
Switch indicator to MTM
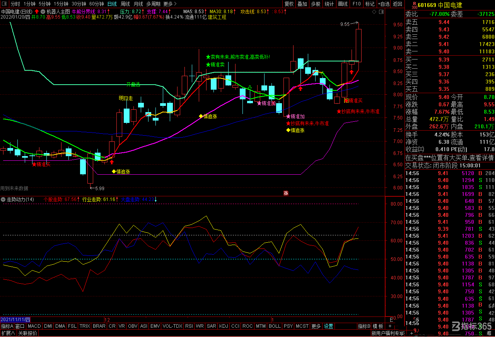[x=261, y=326]
